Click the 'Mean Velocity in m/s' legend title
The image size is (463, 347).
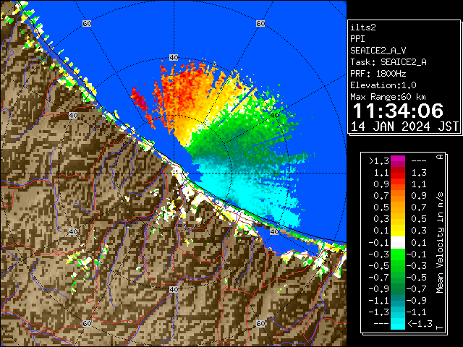point(440,243)
